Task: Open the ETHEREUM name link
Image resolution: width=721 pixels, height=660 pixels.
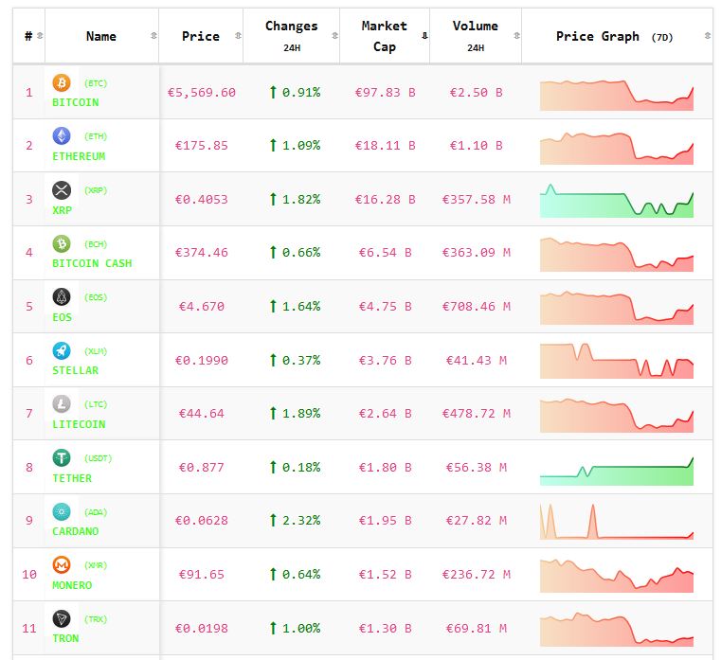Action: coord(79,156)
